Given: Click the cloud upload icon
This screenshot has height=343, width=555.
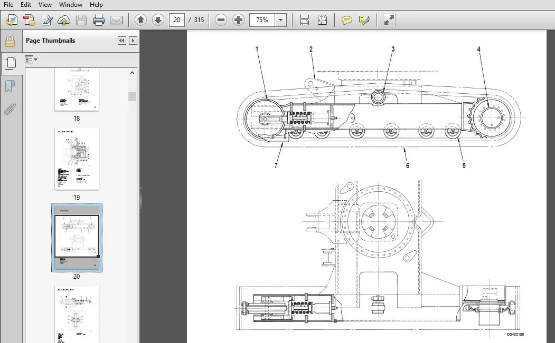Looking at the screenshot, I should (x=64, y=20).
